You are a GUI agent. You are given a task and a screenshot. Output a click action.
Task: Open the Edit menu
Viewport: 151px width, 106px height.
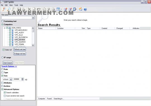tap(6, 5)
